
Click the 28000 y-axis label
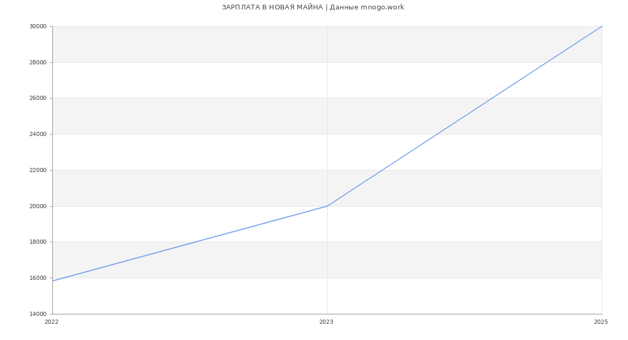(x=39, y=63)
